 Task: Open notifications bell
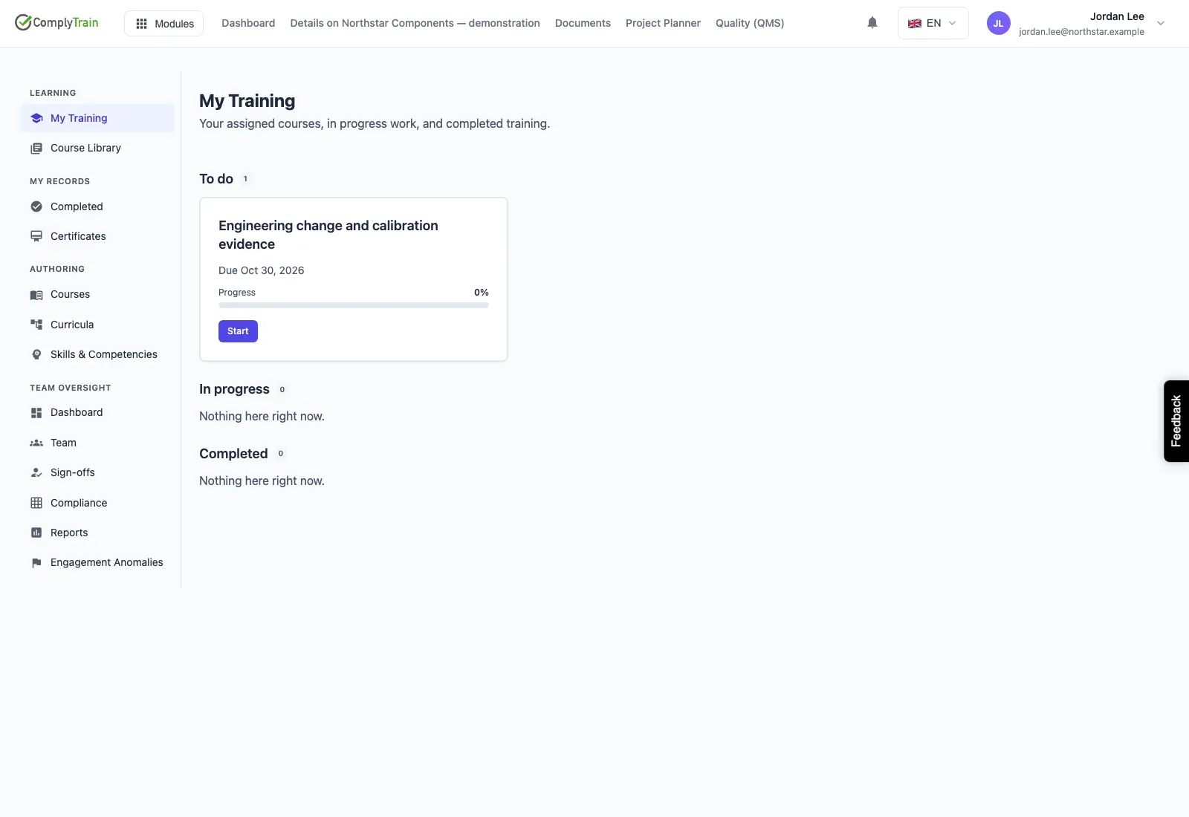tap(872, 23)
